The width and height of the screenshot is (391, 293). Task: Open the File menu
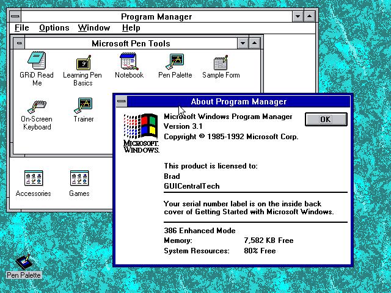[22, 27]
